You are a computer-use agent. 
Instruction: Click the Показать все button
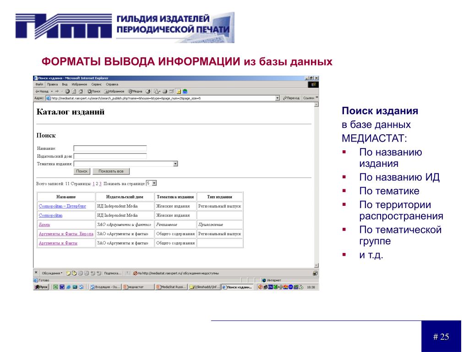point(111,171)
